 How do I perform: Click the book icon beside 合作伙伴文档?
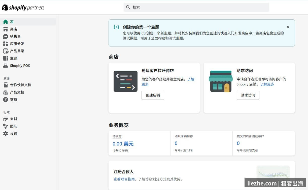pos(6,85)
